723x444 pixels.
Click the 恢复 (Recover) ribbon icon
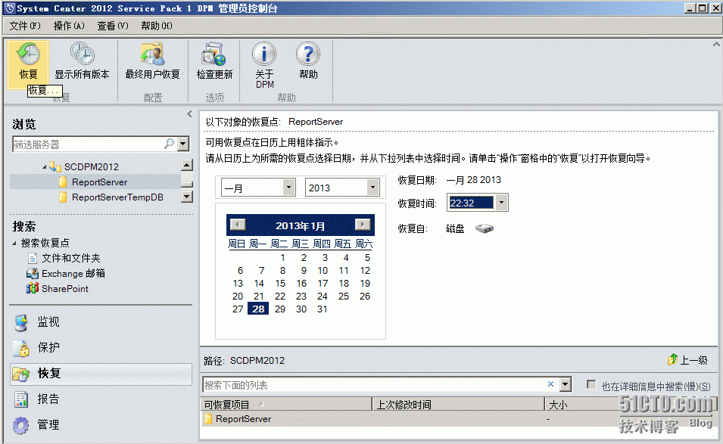[28, 54]
